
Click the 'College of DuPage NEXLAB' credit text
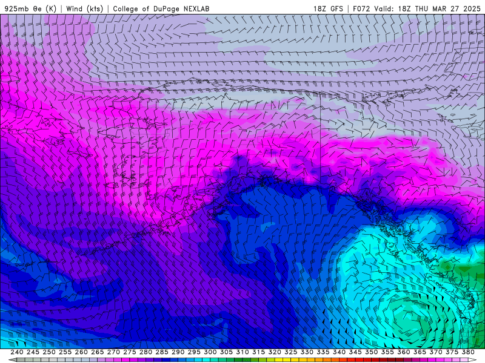click(161, 8)
